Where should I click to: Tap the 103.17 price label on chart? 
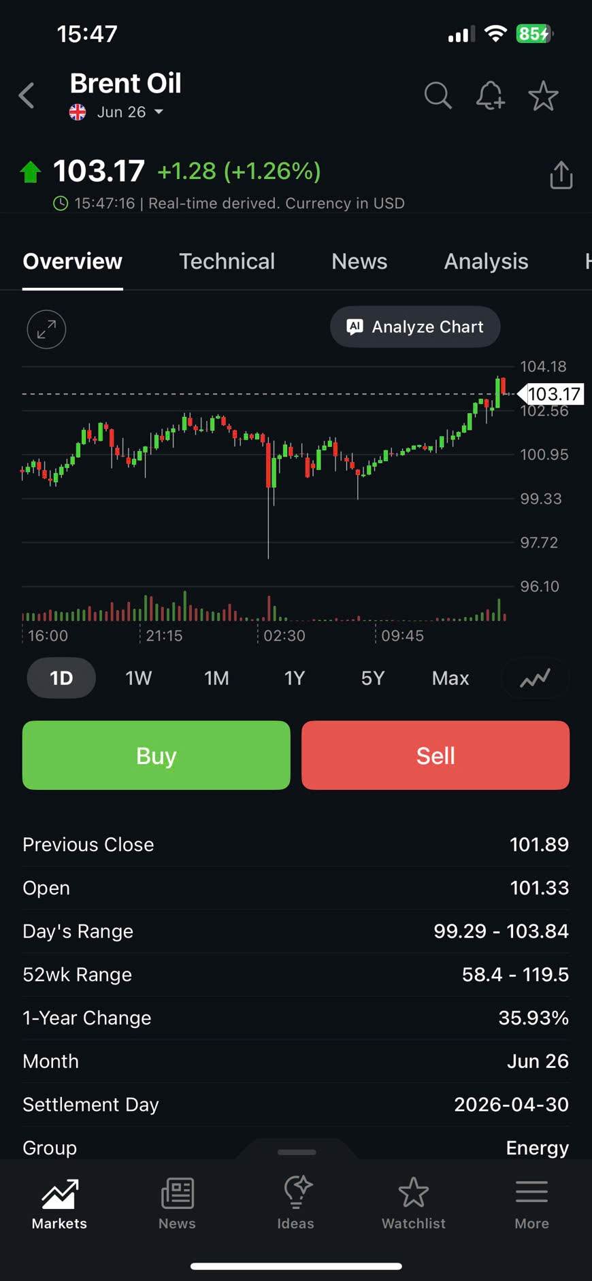553,394
